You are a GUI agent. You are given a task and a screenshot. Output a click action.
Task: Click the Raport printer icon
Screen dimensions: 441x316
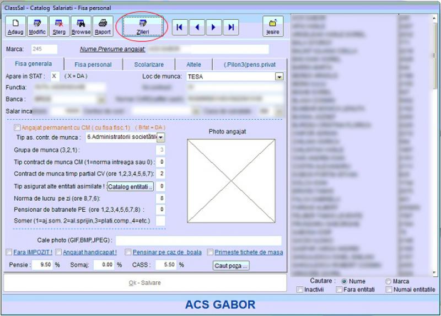tap(103, 26)
